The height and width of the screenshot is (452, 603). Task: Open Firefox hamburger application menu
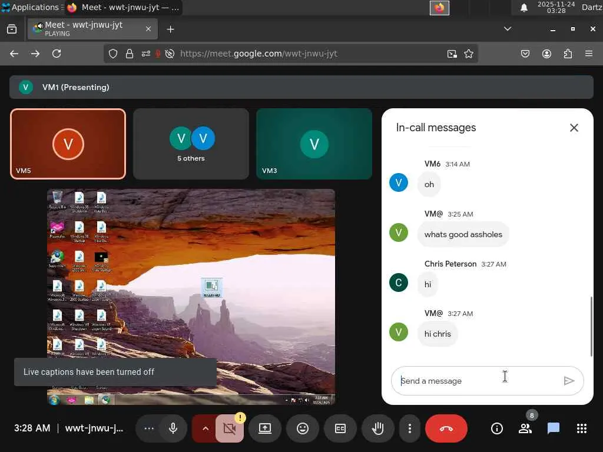[x=589, y=54]
